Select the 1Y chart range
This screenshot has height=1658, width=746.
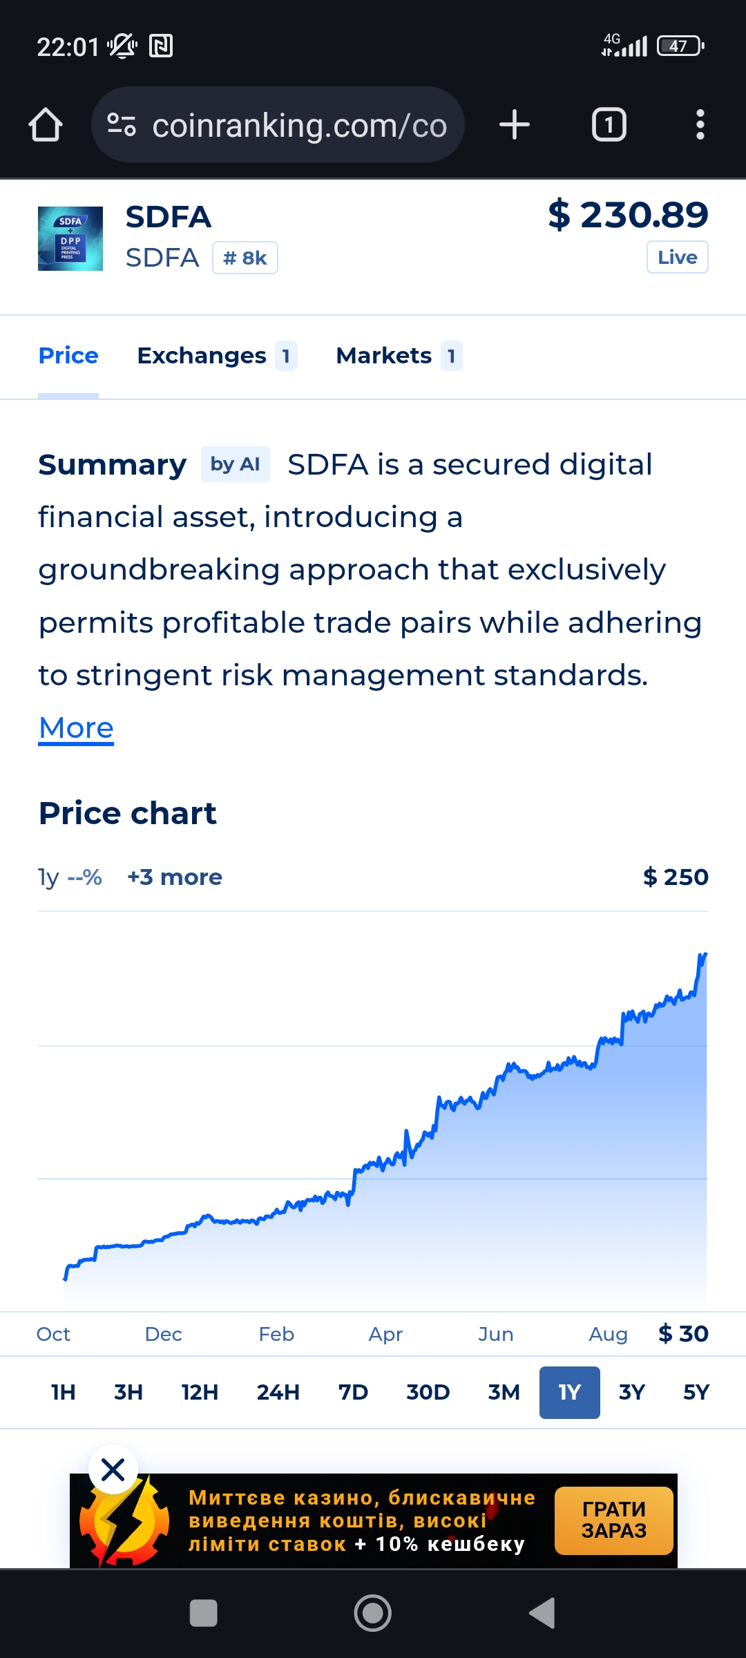570,1392
